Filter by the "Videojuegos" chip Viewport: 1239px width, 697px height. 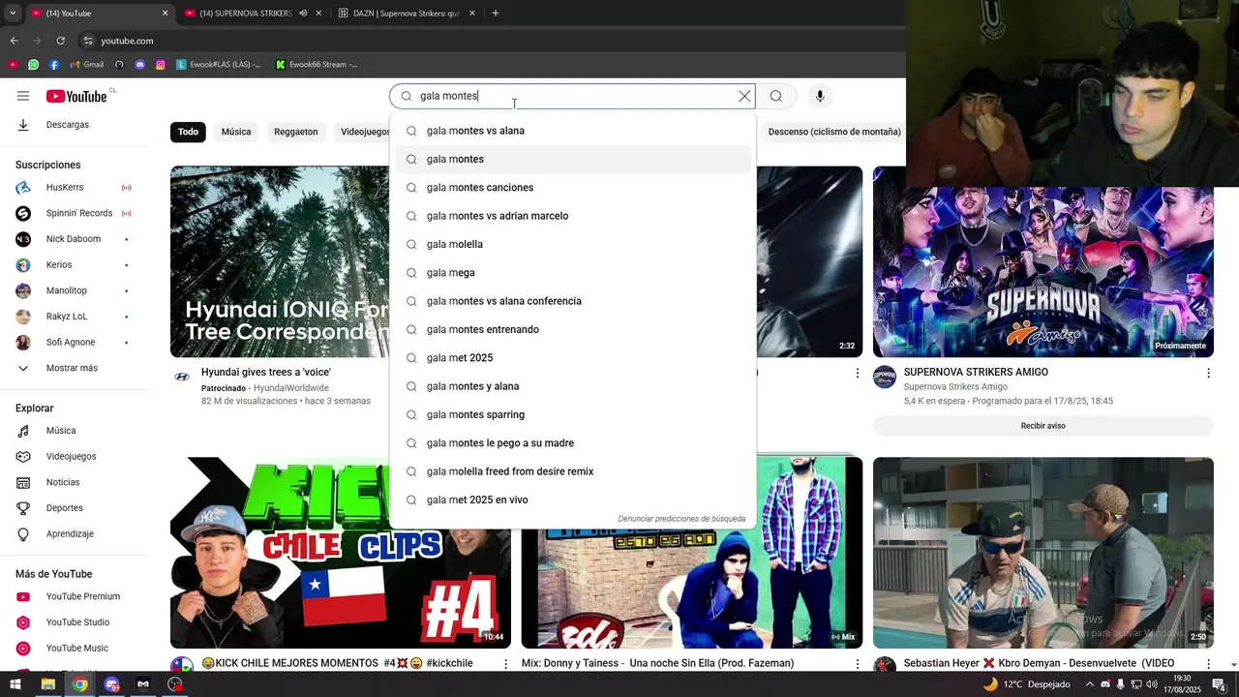coord(364,132)
